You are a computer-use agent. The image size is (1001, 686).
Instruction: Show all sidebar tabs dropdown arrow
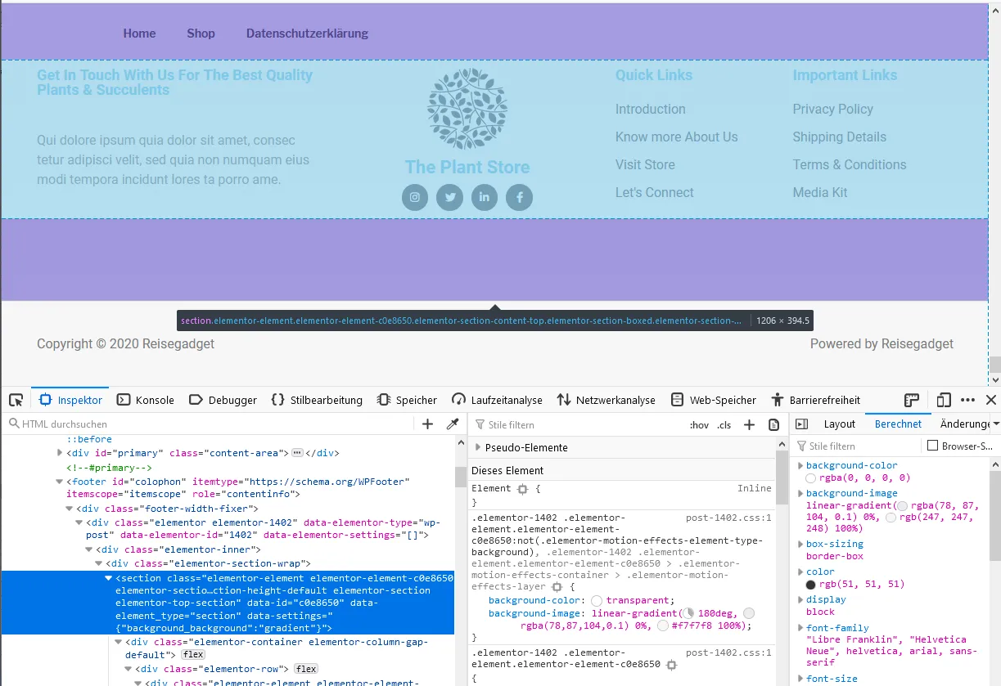click(x=995, y=424)
